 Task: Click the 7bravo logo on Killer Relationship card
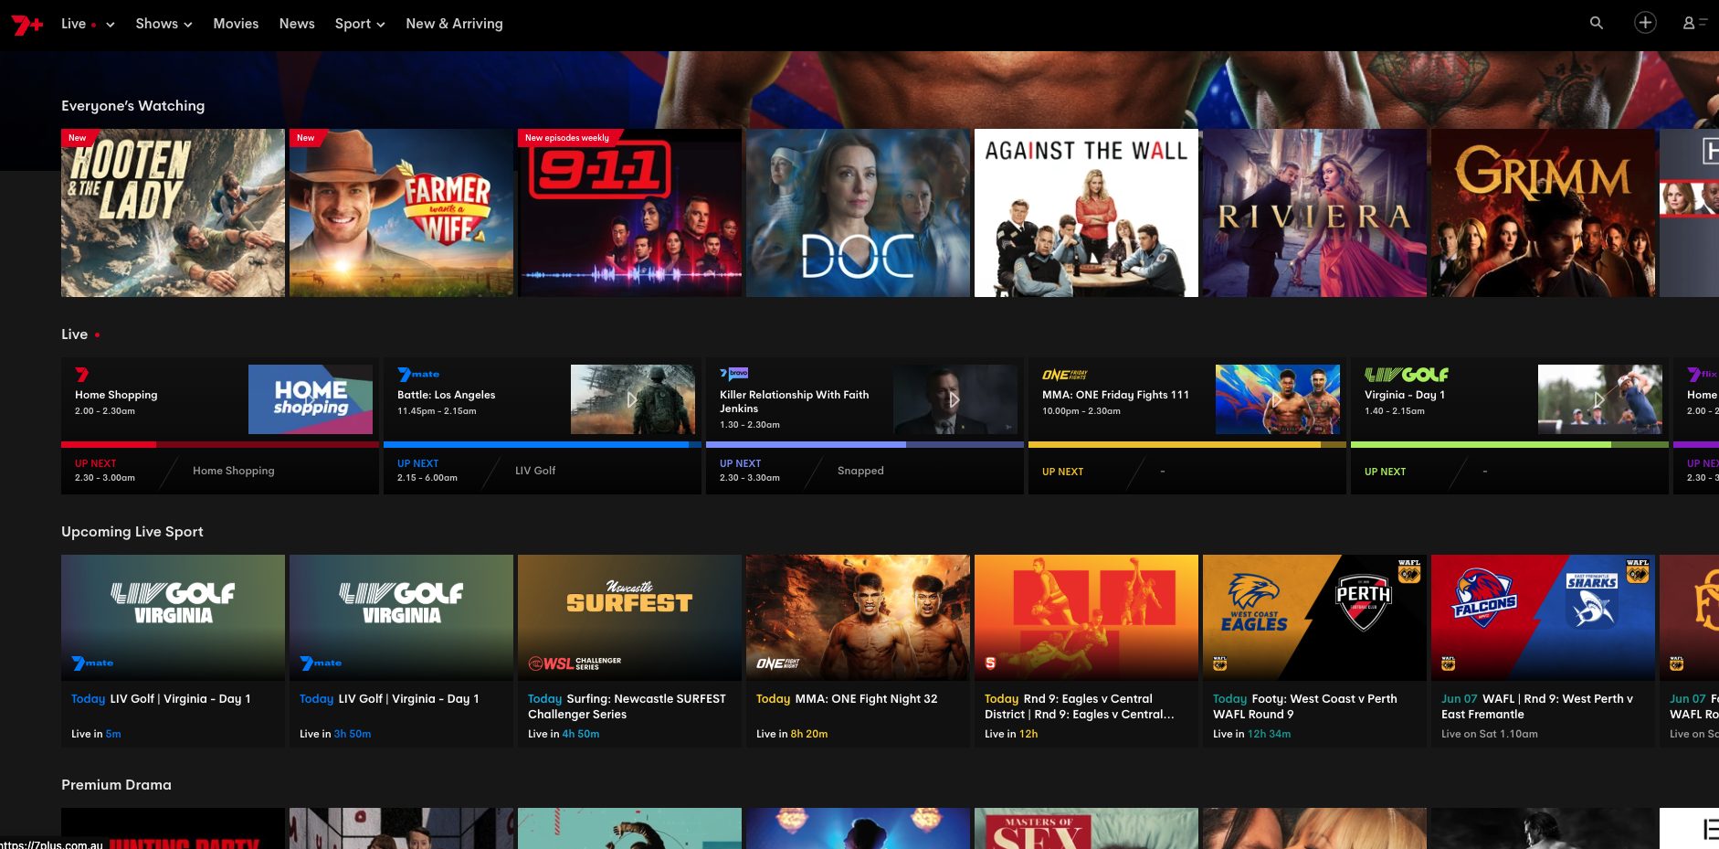(x=733, y=374)
